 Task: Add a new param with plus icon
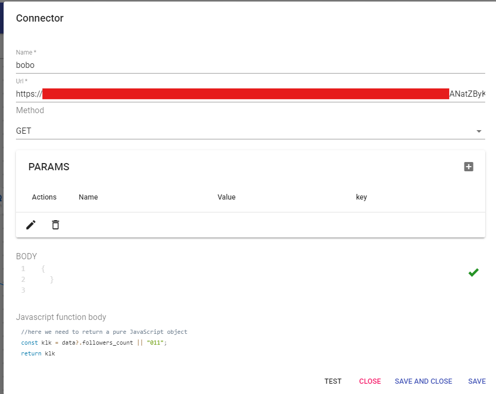click(468, 167)
